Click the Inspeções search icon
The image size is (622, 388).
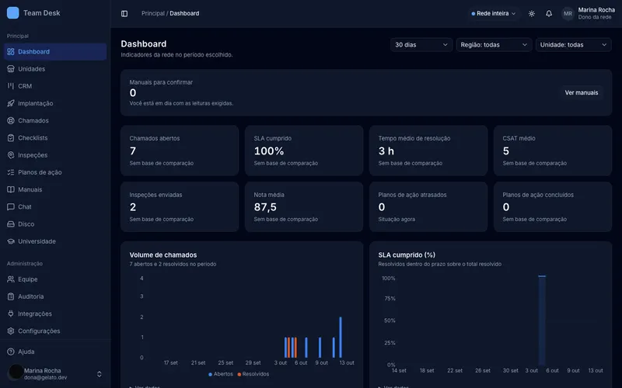click(x=11, y=155)
